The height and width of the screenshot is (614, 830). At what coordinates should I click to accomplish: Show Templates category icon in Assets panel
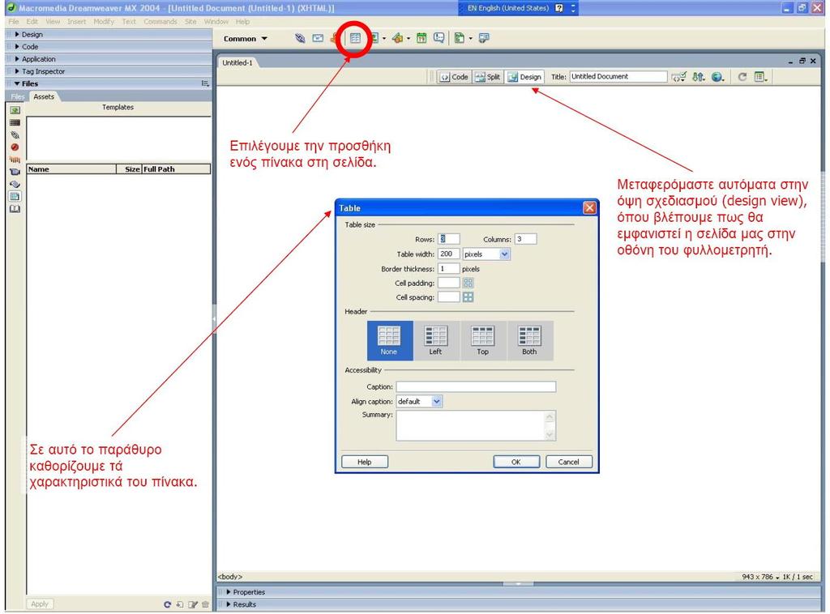(x=15, y=196)
